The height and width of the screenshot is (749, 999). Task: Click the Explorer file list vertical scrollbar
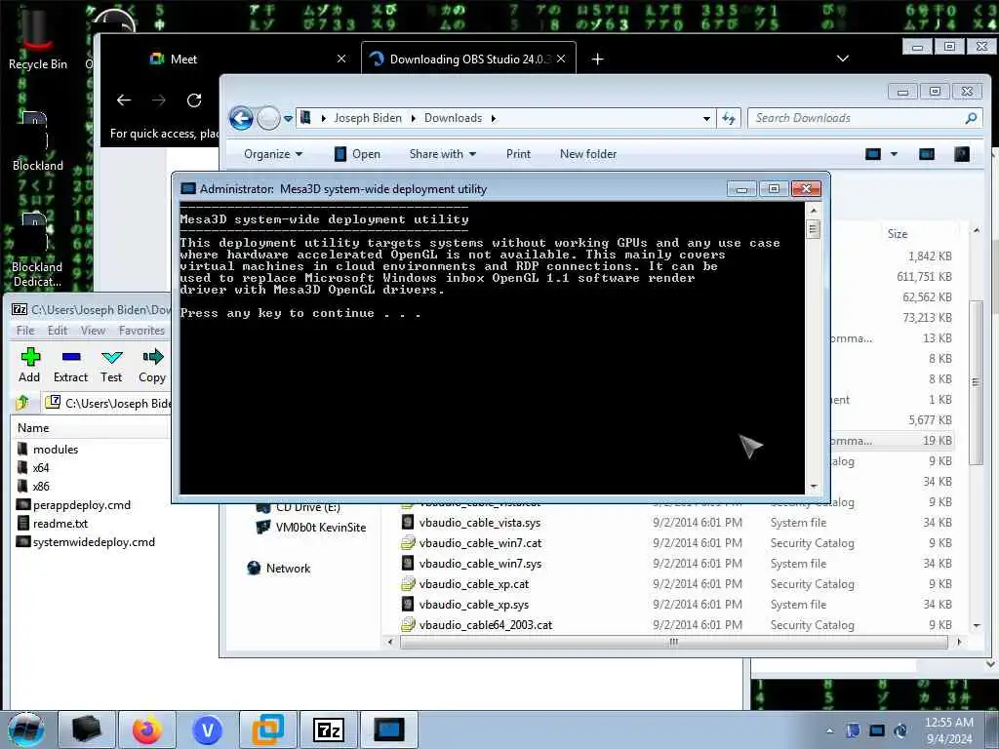click(x=976, y=382)
